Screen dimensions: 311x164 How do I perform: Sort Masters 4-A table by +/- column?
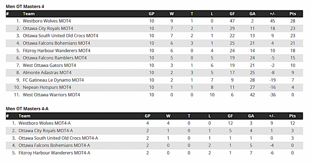tap(272, 116)
